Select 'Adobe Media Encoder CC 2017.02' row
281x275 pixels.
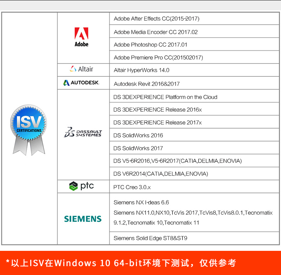point(195,32)
